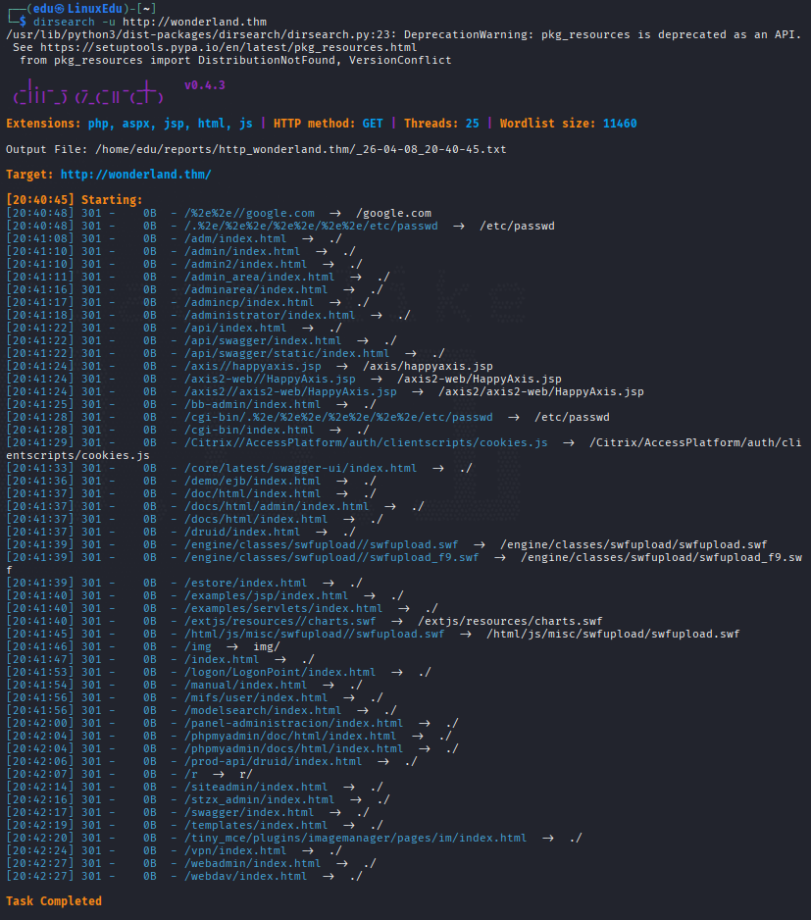Click the wordlist size value "11460"
This screenshot has height=920, width=811.
[620, 124]
